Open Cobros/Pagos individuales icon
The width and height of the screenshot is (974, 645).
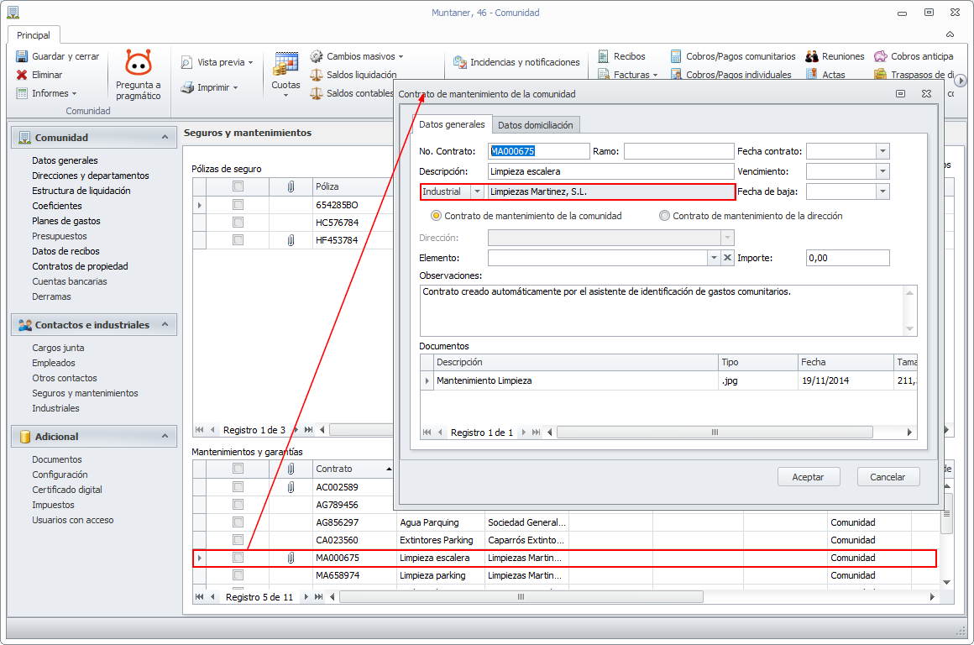[x=676, y=75]
